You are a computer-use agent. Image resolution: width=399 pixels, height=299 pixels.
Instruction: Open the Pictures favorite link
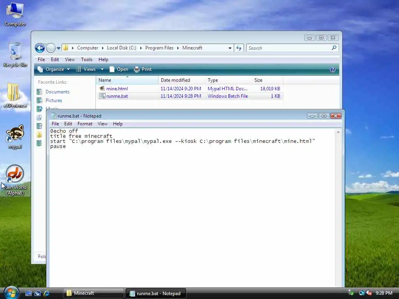click(54, 100)
